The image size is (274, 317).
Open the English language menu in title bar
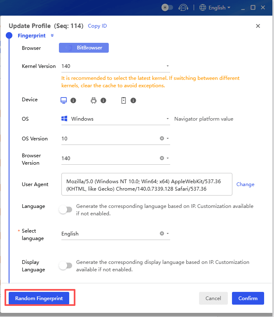[x=219, y=8]
